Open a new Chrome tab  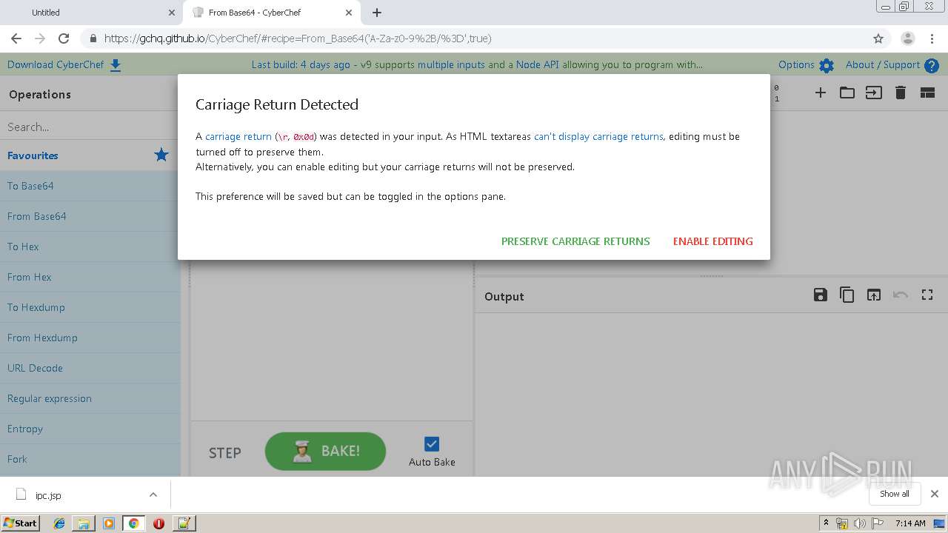coord(377,13)
